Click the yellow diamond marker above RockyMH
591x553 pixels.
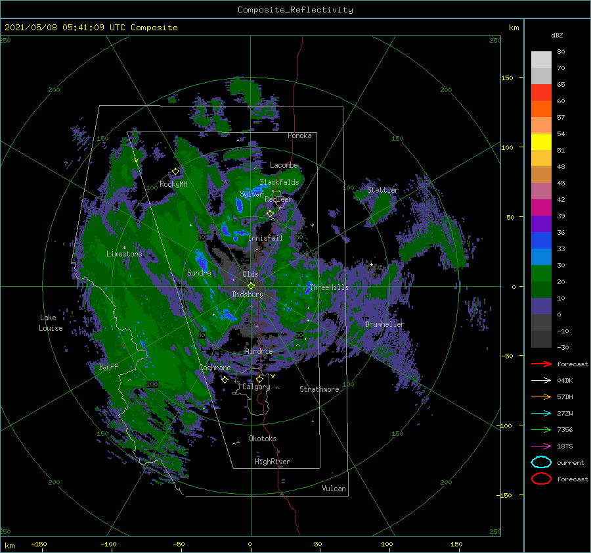pos(175,172)
